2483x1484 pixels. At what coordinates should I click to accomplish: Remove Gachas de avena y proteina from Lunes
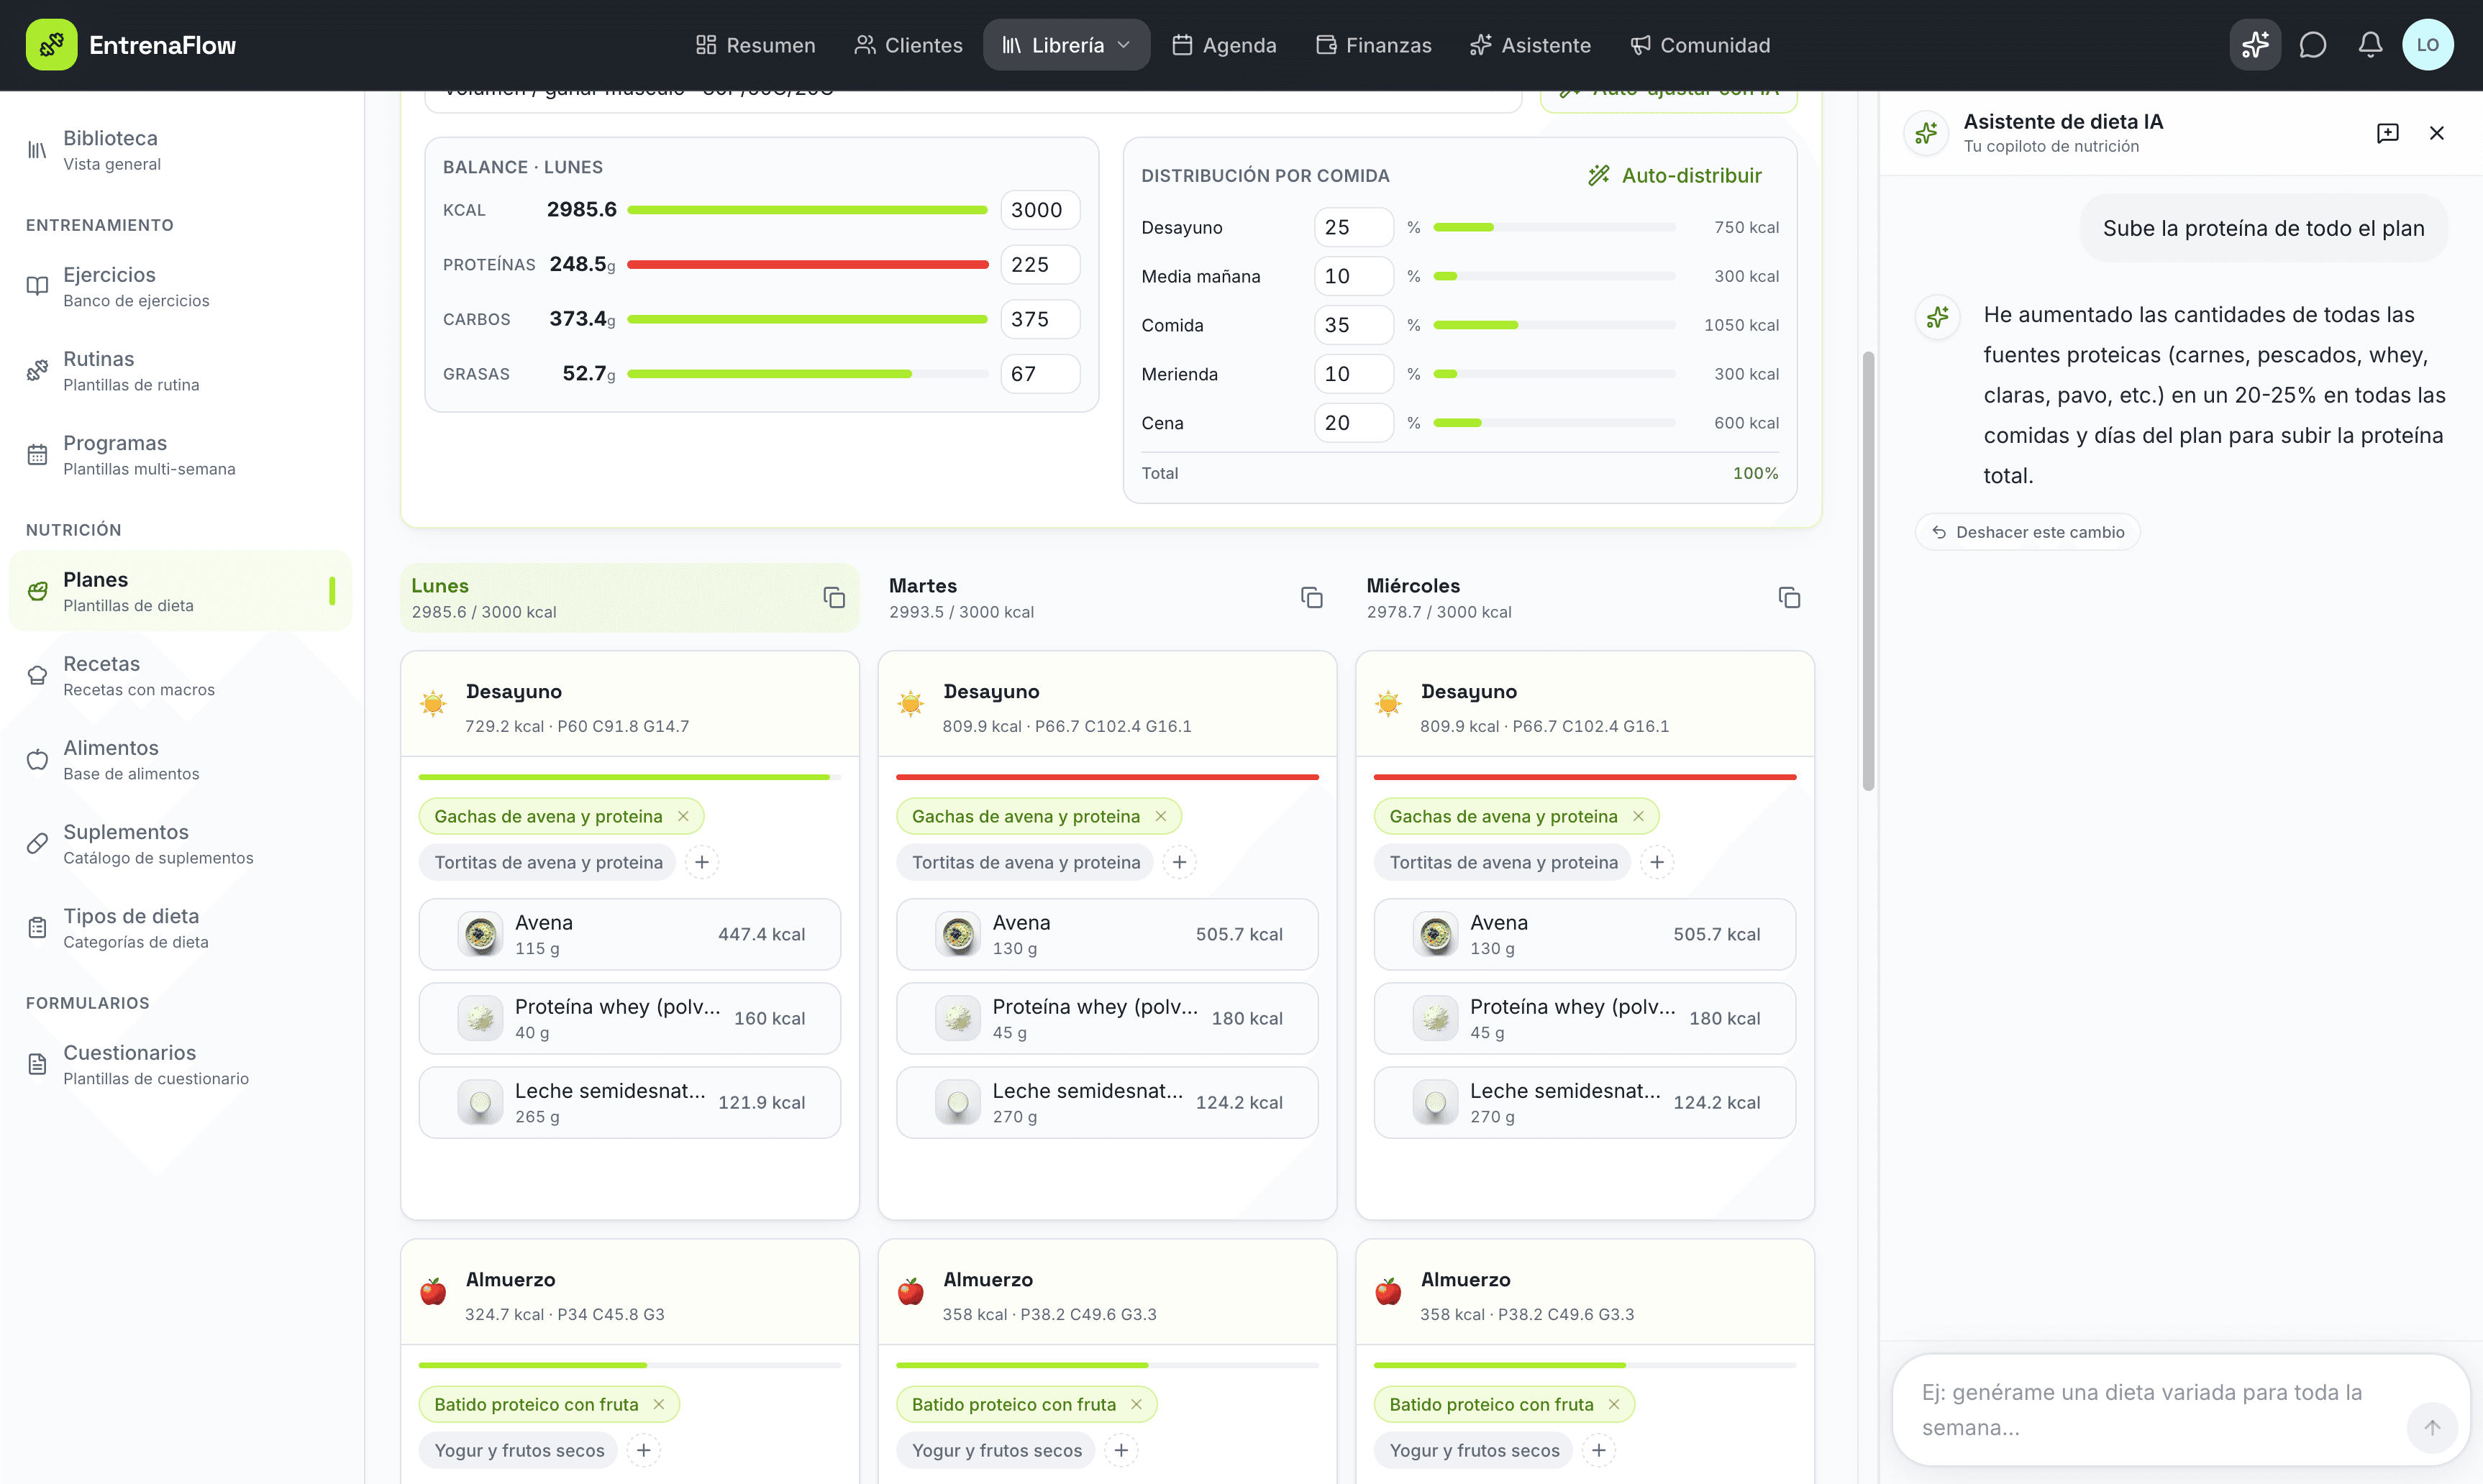[x=683, y=816]
